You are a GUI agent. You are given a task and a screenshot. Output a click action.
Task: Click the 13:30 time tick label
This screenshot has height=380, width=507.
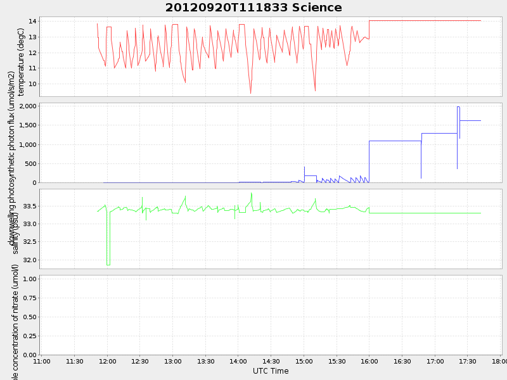205,361
